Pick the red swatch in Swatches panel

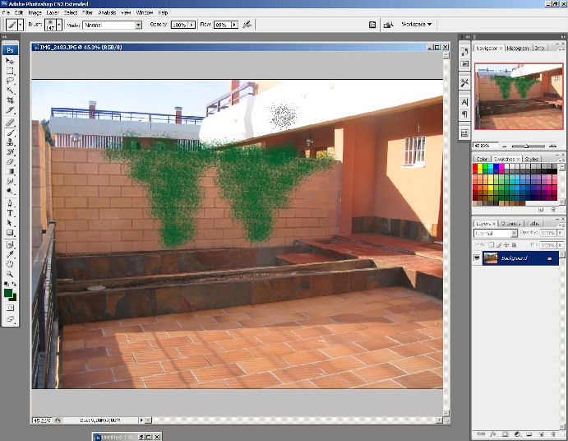coord(475,166)
